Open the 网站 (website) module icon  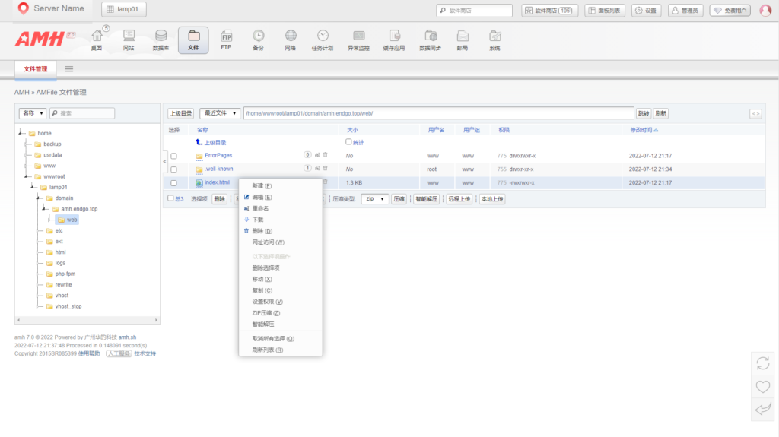click(x=129, y=40)
